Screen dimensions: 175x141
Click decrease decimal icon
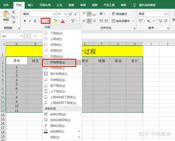coord(165,21)
